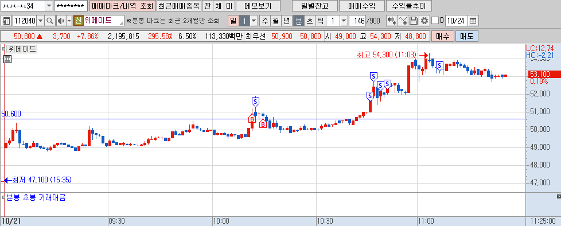Image resolution: width=561 pixels, height=226 pixels.
Task: Click the 최저 47,100 (15:35) label
Action: pos(41,180)
